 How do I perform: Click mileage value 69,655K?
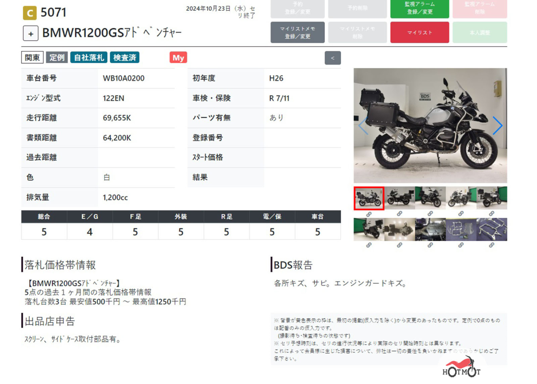point(117,118)
